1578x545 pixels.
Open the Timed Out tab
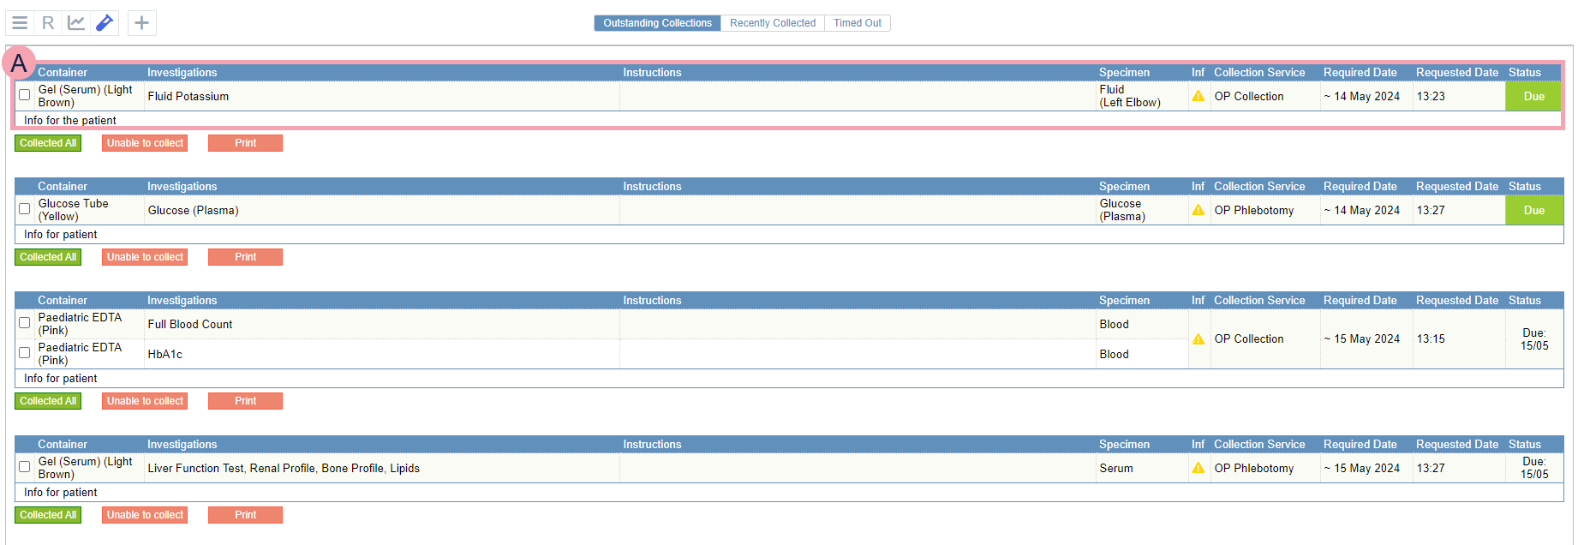coord(857,23)
